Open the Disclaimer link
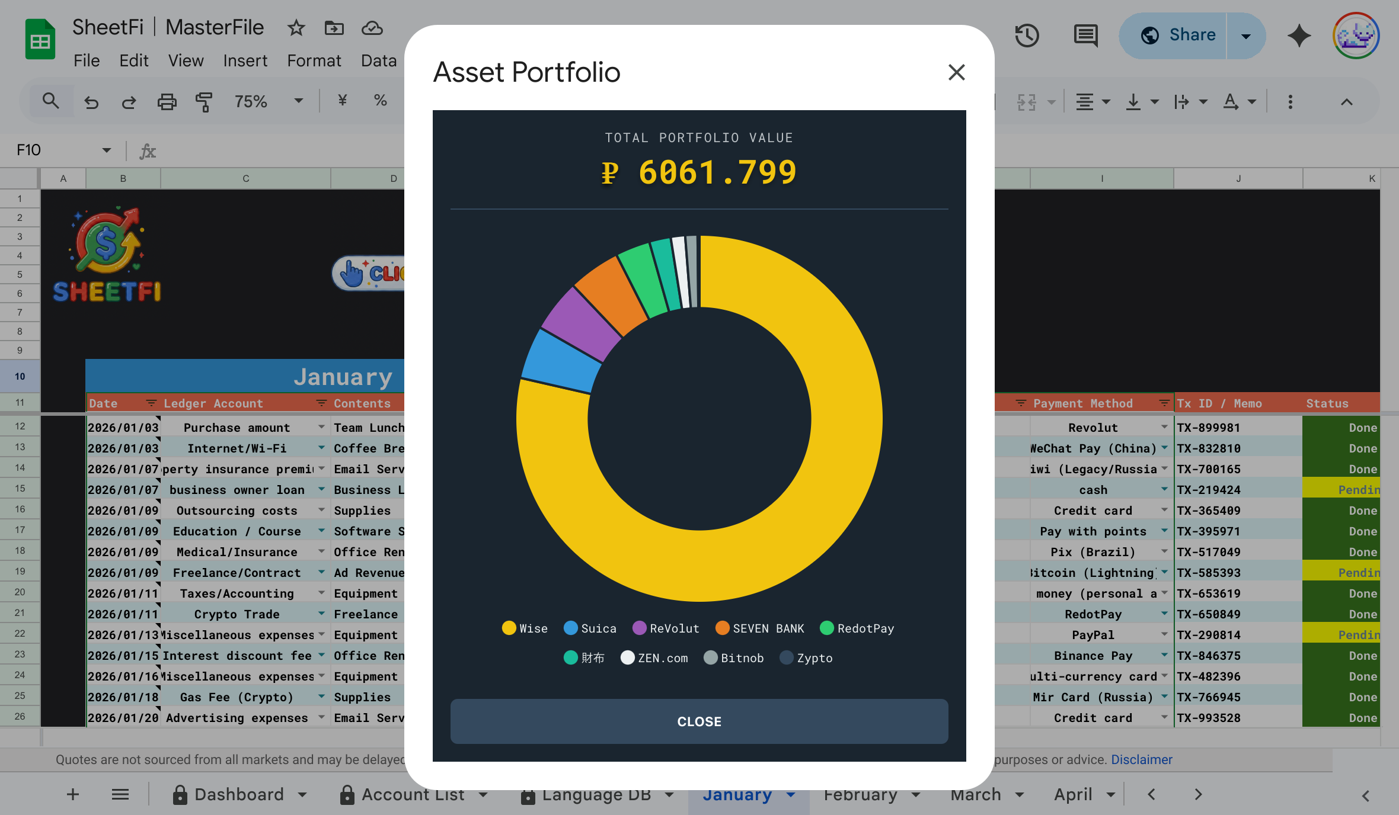Viewport: 1399px width, 815px height. 1142,759
